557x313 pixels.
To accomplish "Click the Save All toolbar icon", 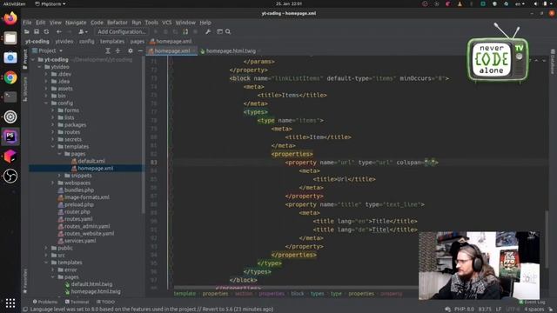I will (37, 31).
